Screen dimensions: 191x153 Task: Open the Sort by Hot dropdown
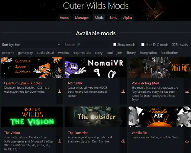click(31, 45)
